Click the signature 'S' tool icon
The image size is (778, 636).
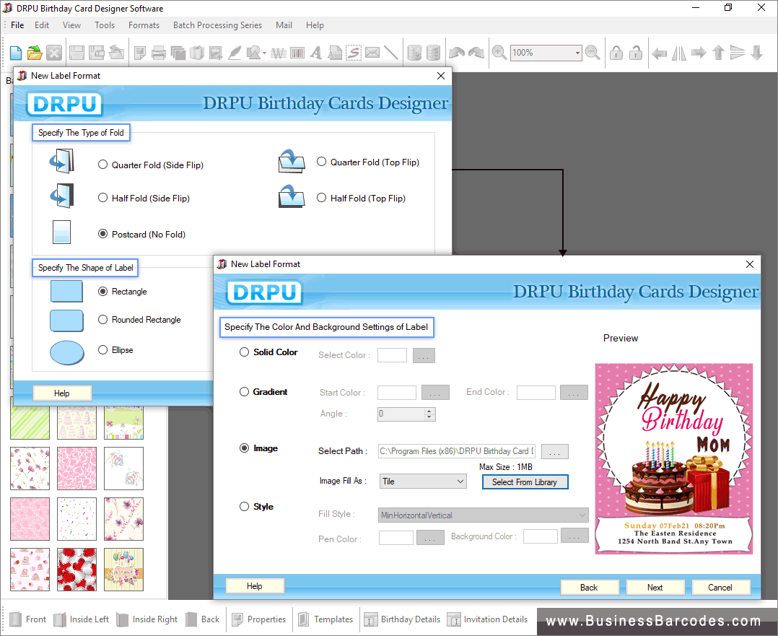click(354, 53)
